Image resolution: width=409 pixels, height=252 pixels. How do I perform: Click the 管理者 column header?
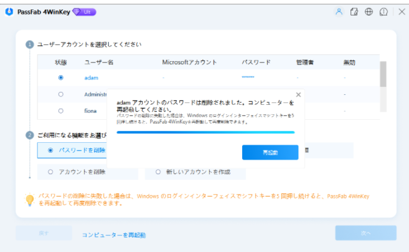[x=305, y=62]
